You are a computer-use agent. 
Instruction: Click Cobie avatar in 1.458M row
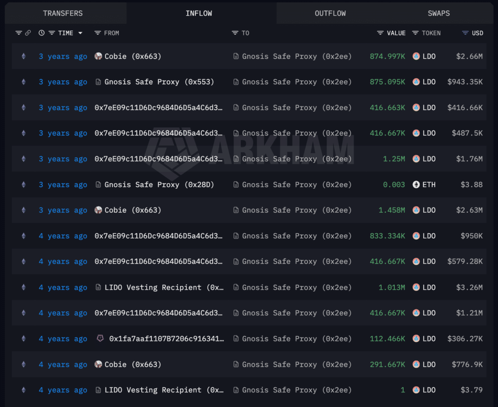point(98,210)
